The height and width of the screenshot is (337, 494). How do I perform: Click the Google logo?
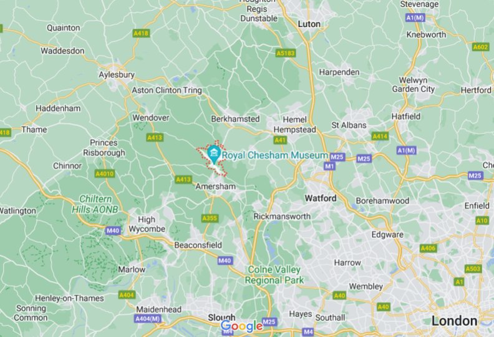(x=241, y=326)
